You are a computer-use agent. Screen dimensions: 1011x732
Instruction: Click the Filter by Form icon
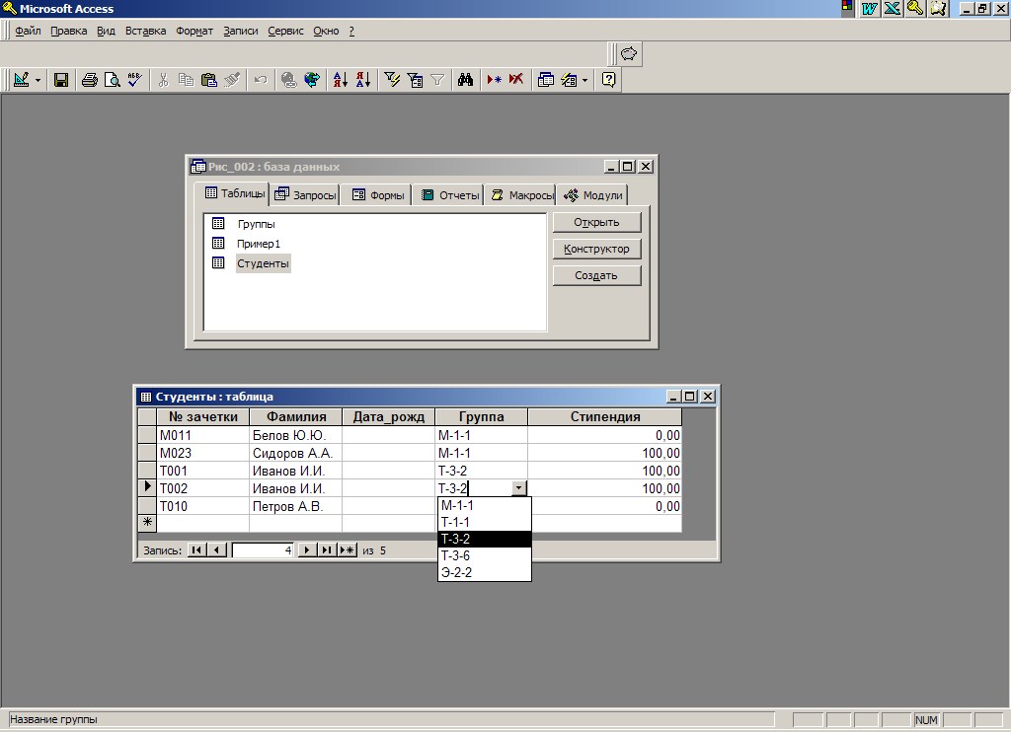(415, 80)
